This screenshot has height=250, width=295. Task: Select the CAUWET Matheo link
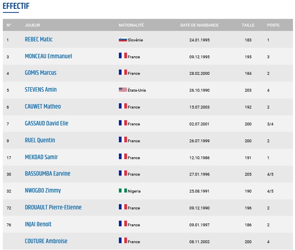pos(43,107)
